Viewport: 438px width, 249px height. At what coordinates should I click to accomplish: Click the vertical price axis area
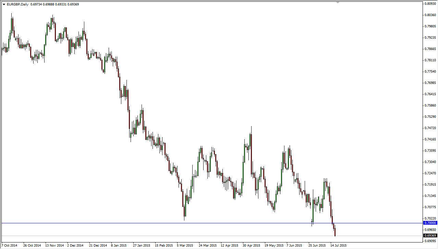point(430,103)
